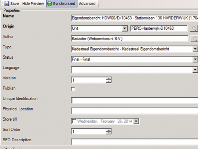The image size is (198, 149).
Task: Click the 'SEO Description' field label
Action: pyautogui.click(x=17, y=140)
